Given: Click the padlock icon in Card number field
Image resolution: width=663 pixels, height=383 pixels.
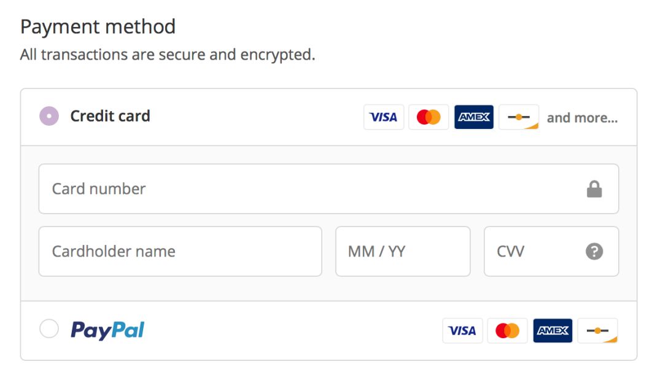Looking at the screenshot, I should click(x=594, y=189).
